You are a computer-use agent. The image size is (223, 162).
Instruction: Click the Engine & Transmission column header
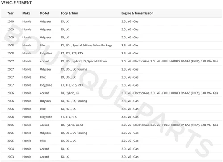[137, 13]
